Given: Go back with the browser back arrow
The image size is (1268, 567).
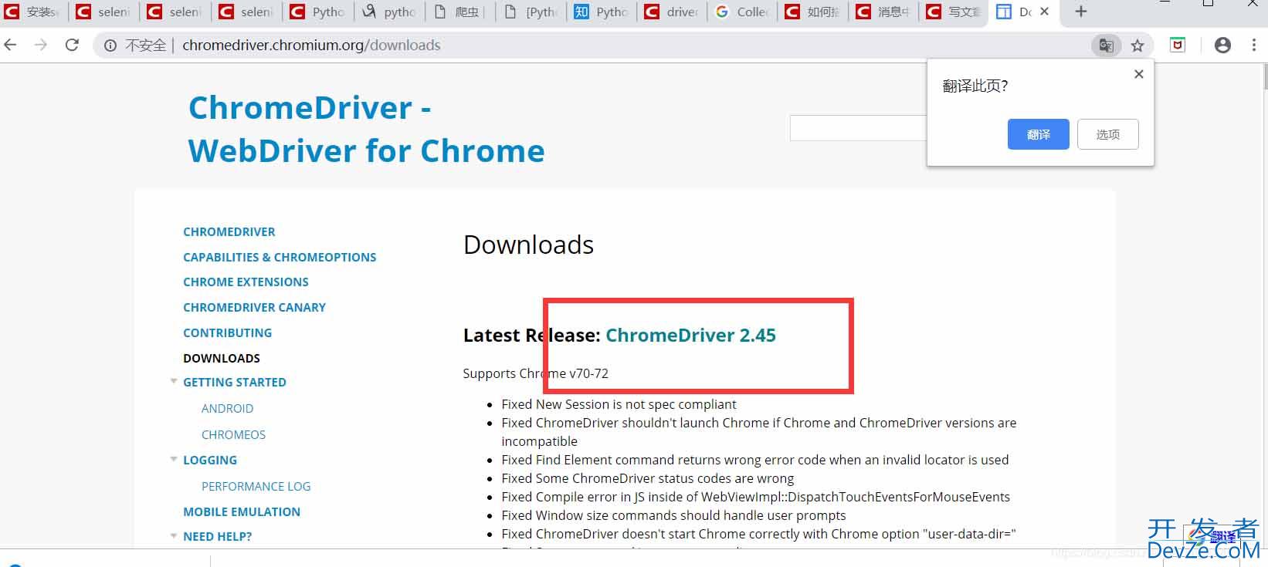Looking at the screenshot, I should coord(11,46).
